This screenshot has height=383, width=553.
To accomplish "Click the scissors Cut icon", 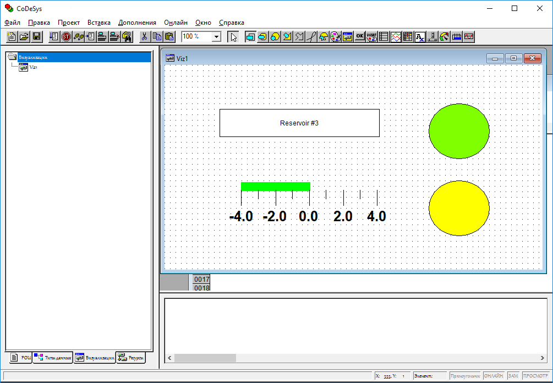I will [144, 37].
